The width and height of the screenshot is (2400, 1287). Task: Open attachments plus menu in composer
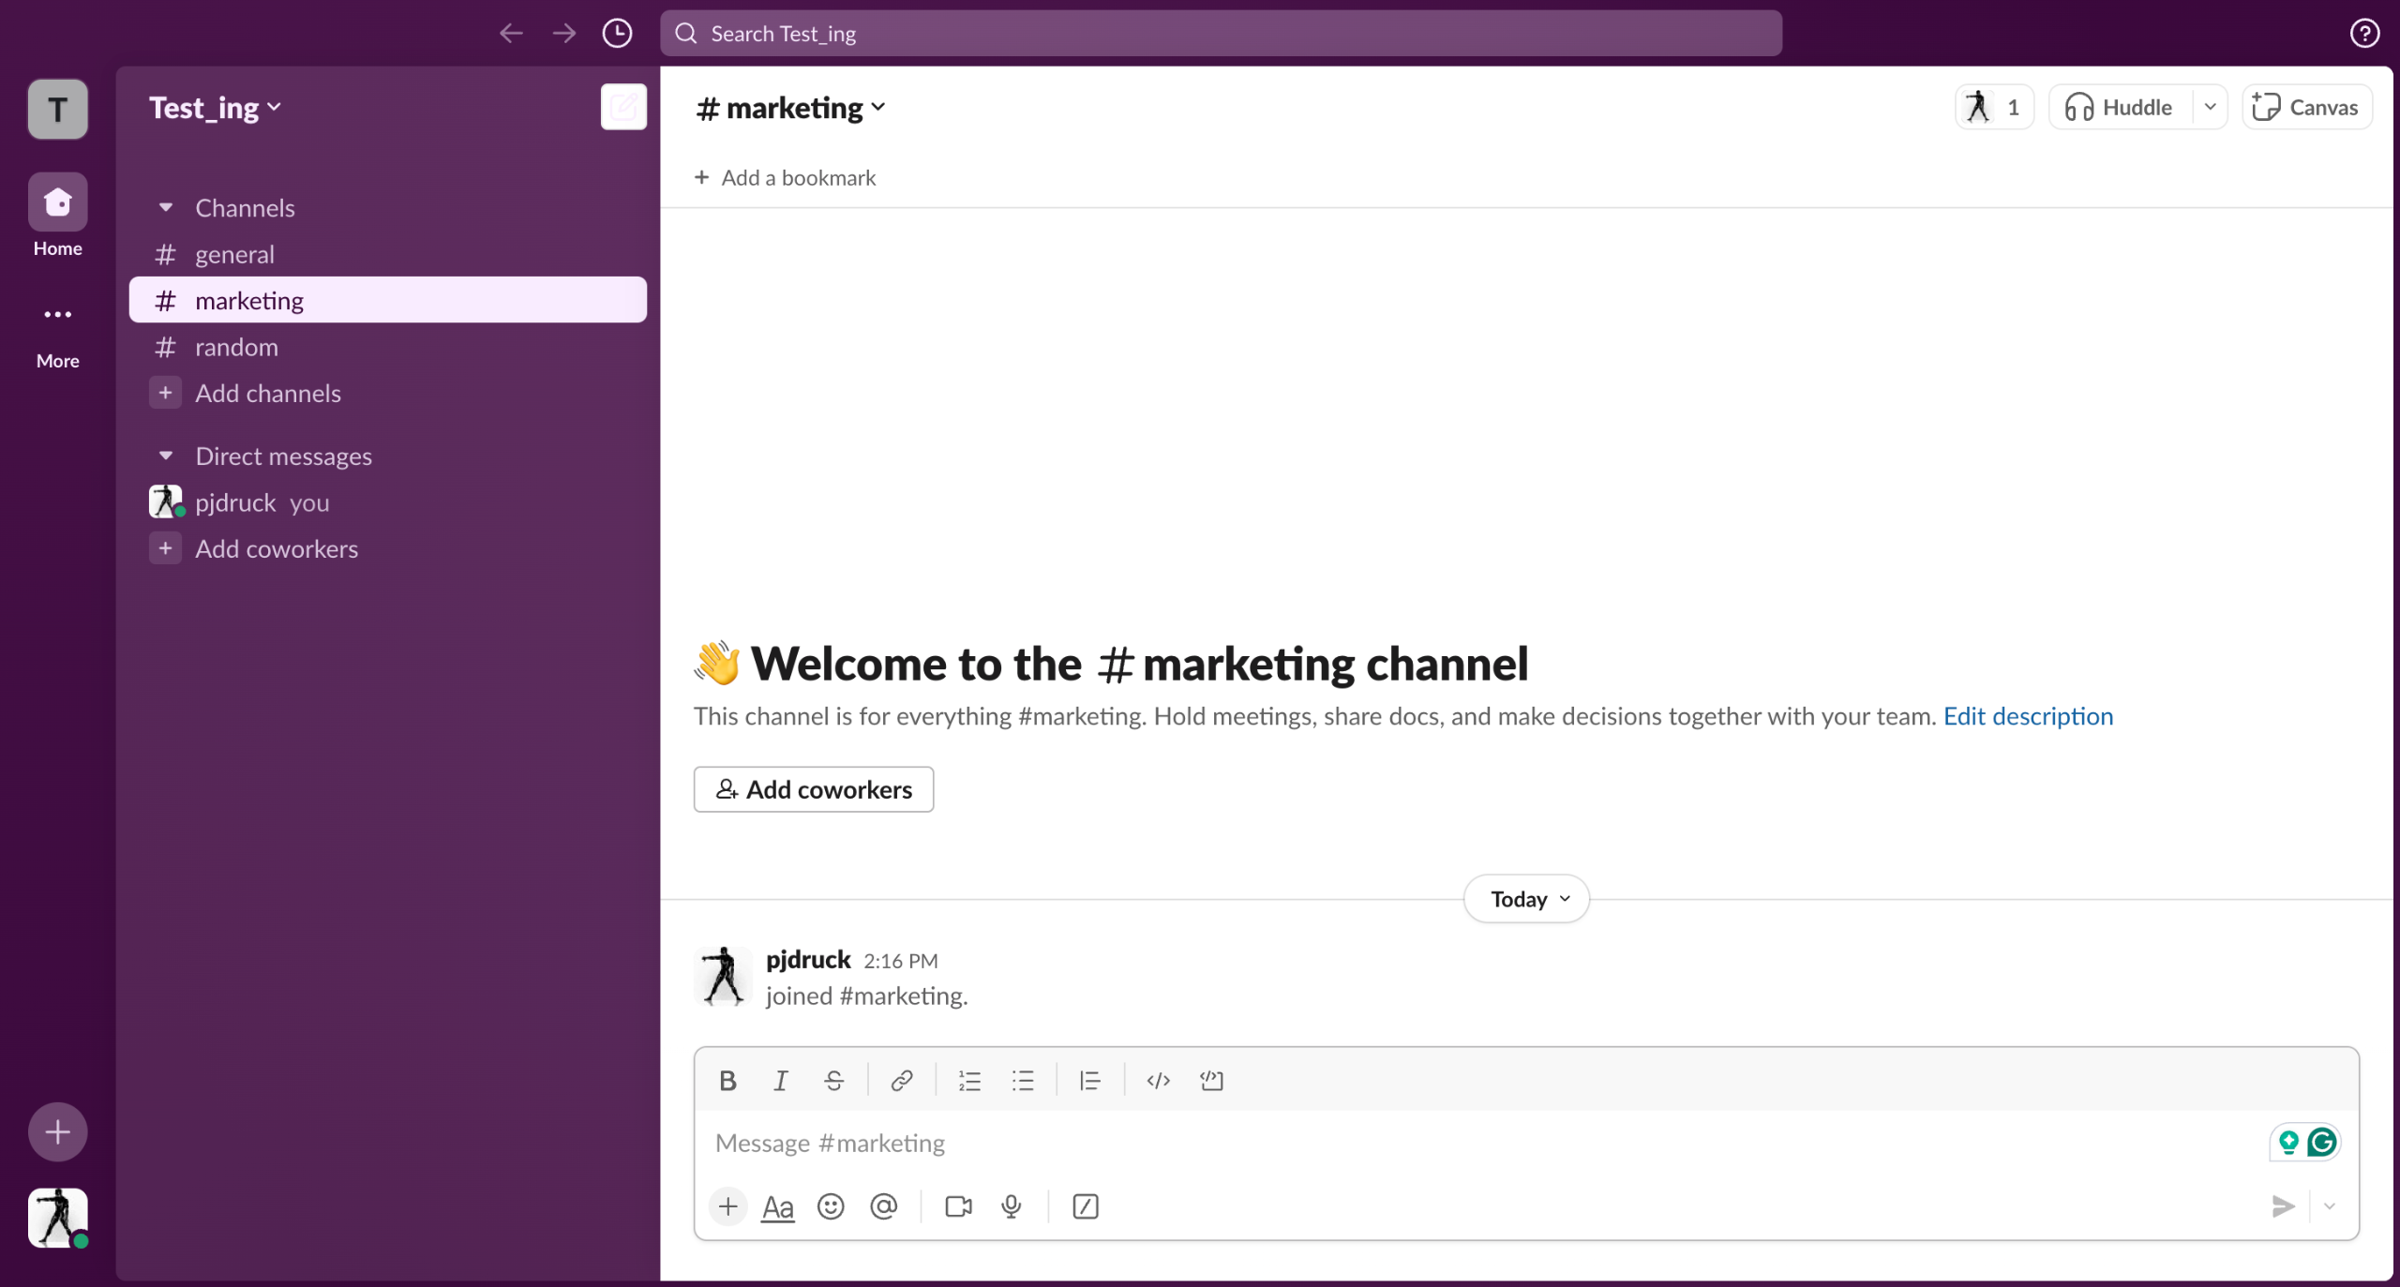tap(728, 1206)
